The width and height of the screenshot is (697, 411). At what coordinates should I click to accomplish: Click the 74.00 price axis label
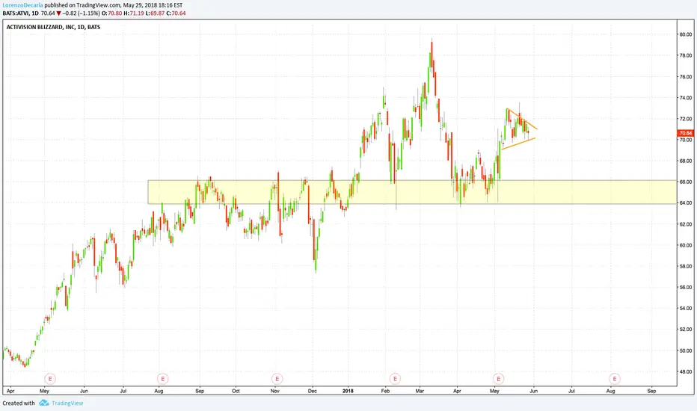tap(686, 98)
